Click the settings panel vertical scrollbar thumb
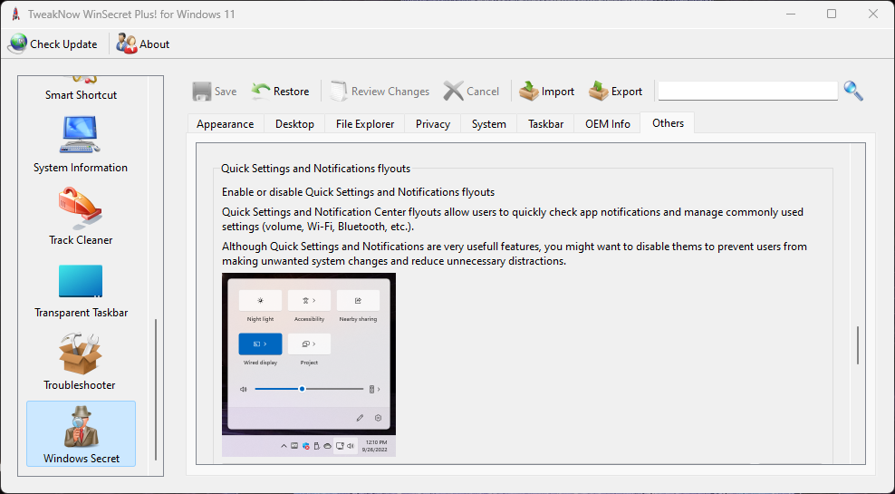 857,345
